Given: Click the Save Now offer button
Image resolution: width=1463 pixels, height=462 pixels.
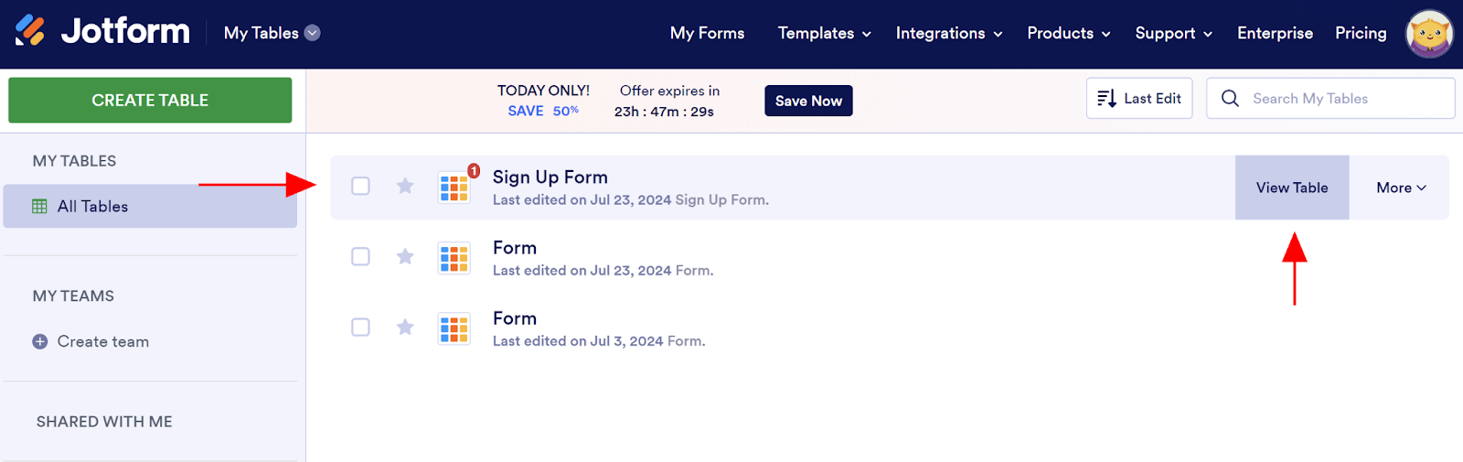Looking at the screenshot, I should coord(808,101).
